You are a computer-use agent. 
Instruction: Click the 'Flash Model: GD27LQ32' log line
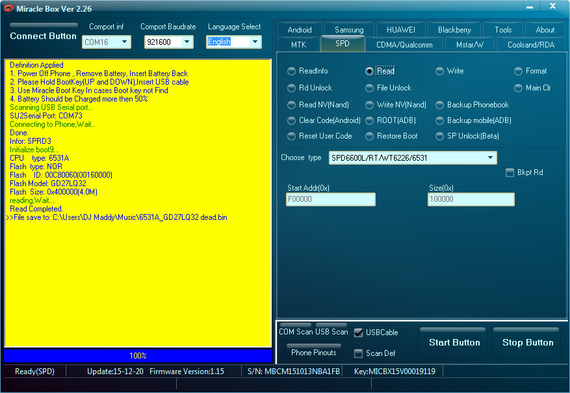pos(48,183)
